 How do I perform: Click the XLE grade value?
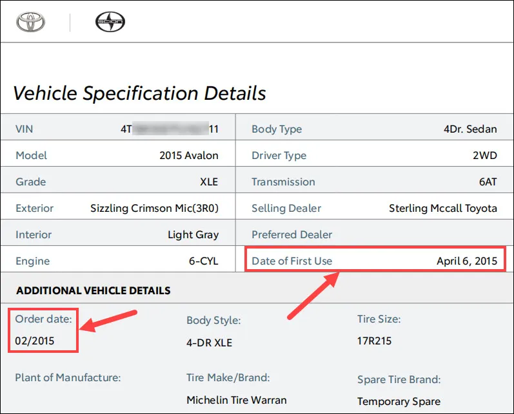[209, 182]
